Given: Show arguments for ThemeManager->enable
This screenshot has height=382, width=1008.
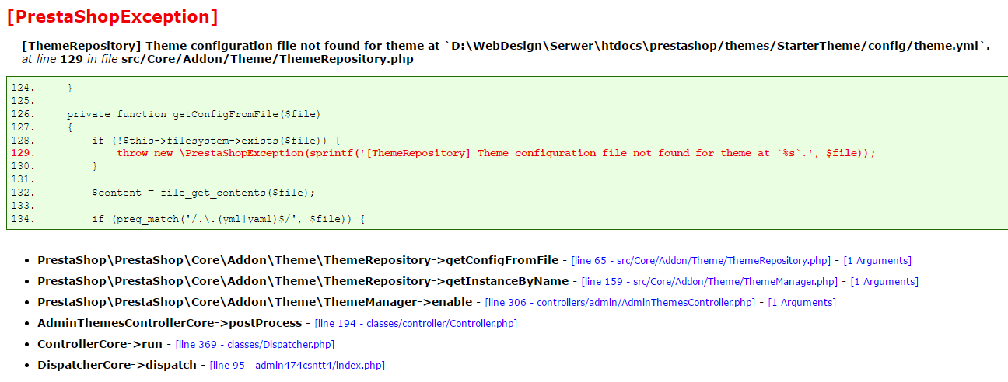Looking at the screenshot, I should (x=802, y=303).
